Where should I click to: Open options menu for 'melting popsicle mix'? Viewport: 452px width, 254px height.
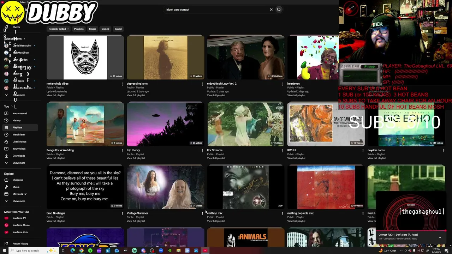363,213
